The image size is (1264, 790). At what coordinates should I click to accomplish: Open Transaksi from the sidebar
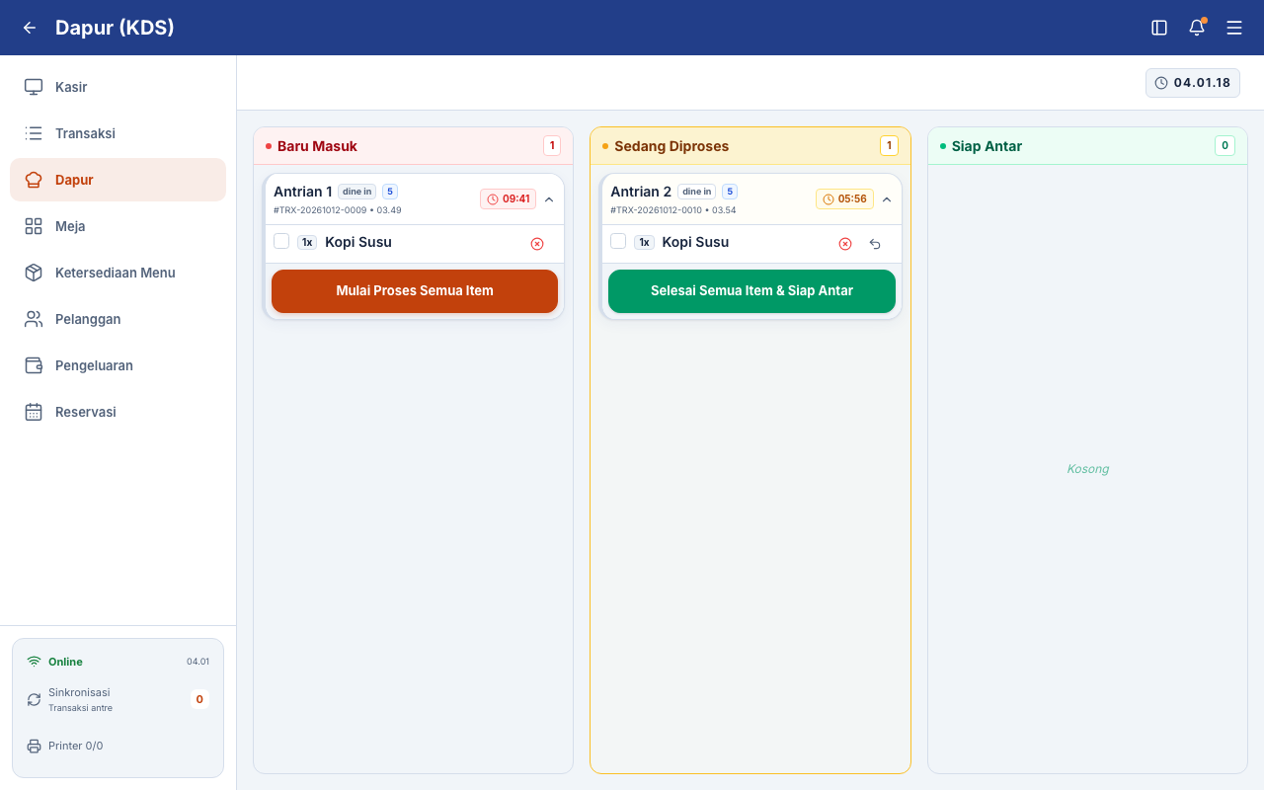[118, 133]
